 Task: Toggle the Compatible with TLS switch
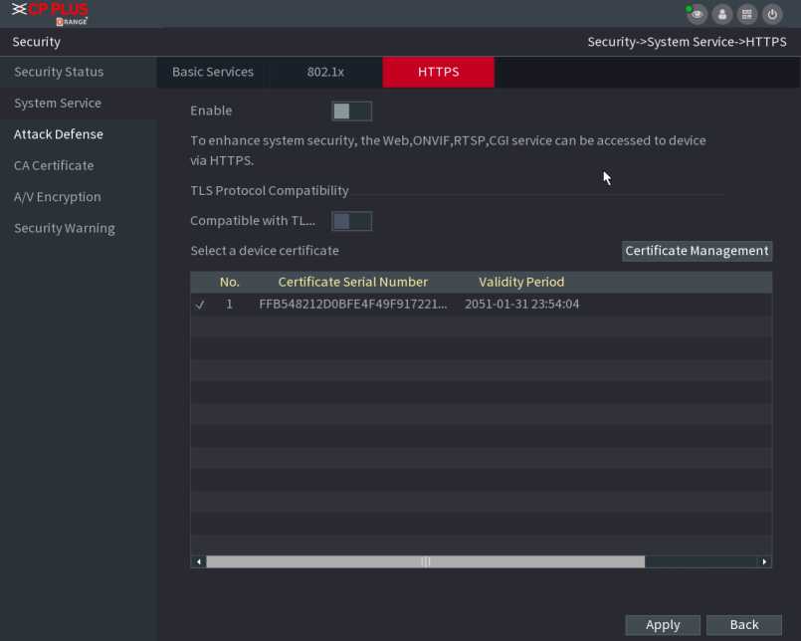(x=351, y=221)
